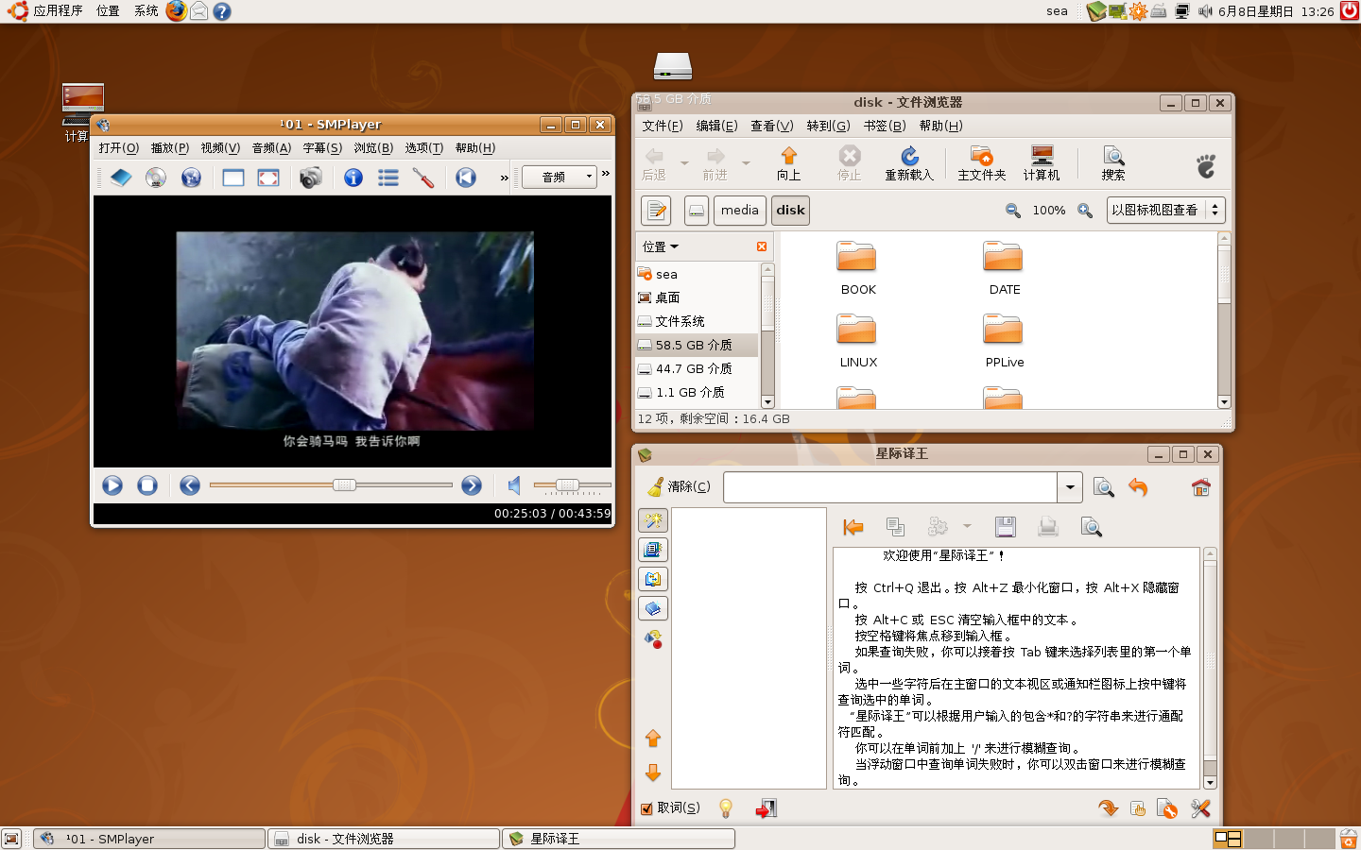Open SMPlayer preferences screwdriver icon
The image size is (1361, 850).
pos(423,178)
